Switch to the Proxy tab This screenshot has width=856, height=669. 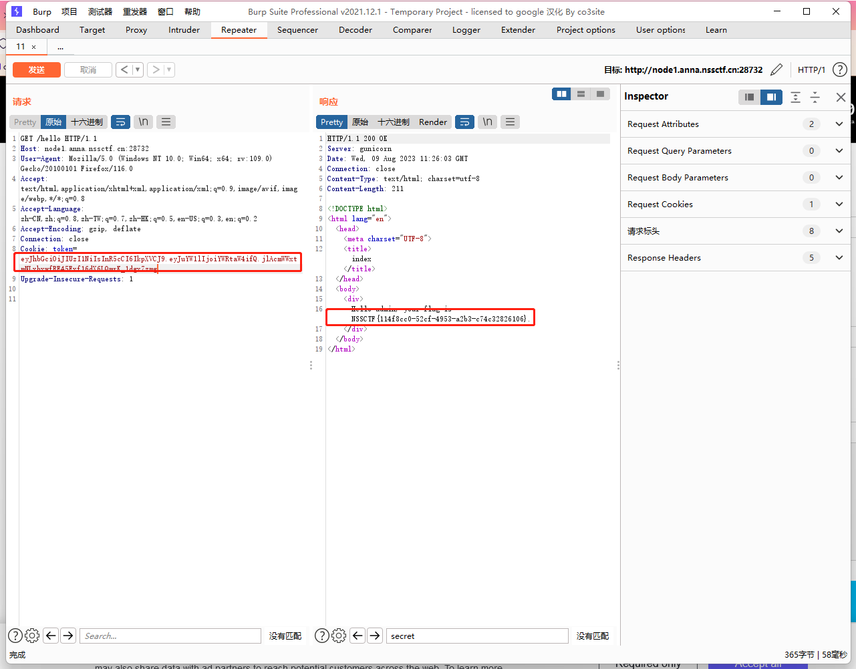pyautogui.click(x=136, y=30)
